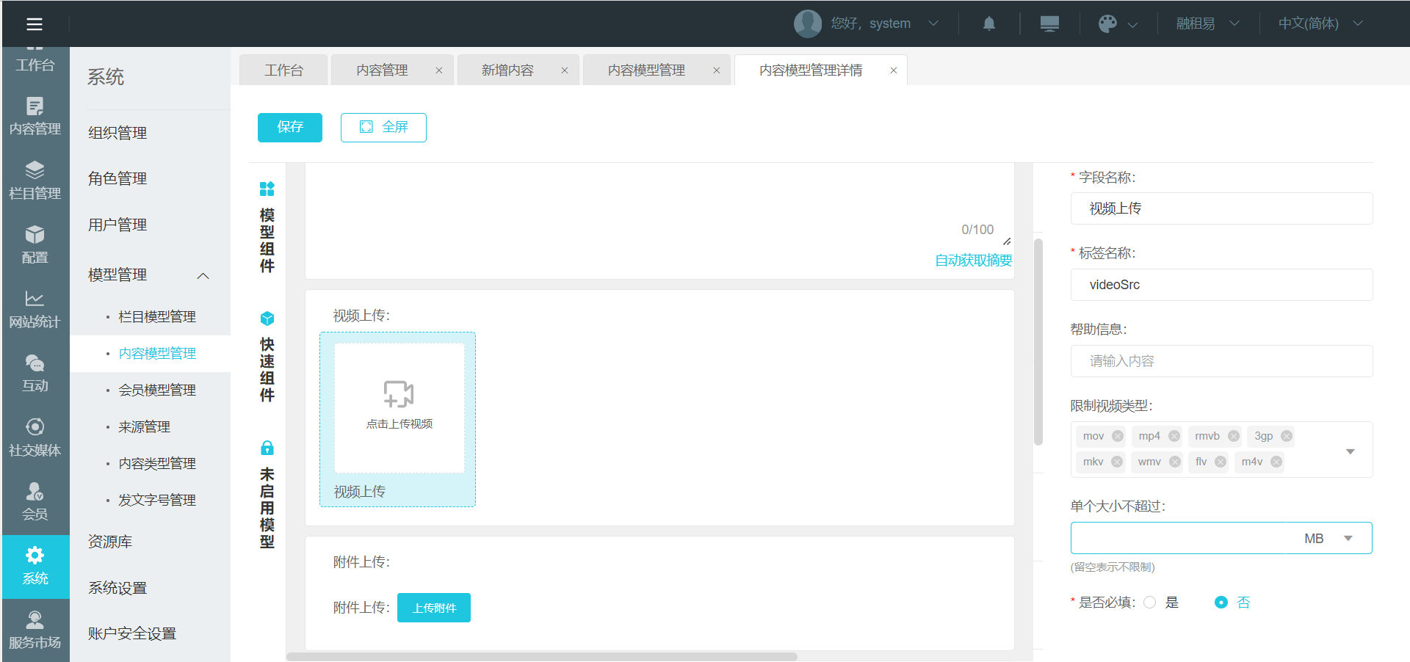The height and width of the screenshot is (662, 1410).
Task: Remove the 3gp video type tag
Action: [1287, 436]
